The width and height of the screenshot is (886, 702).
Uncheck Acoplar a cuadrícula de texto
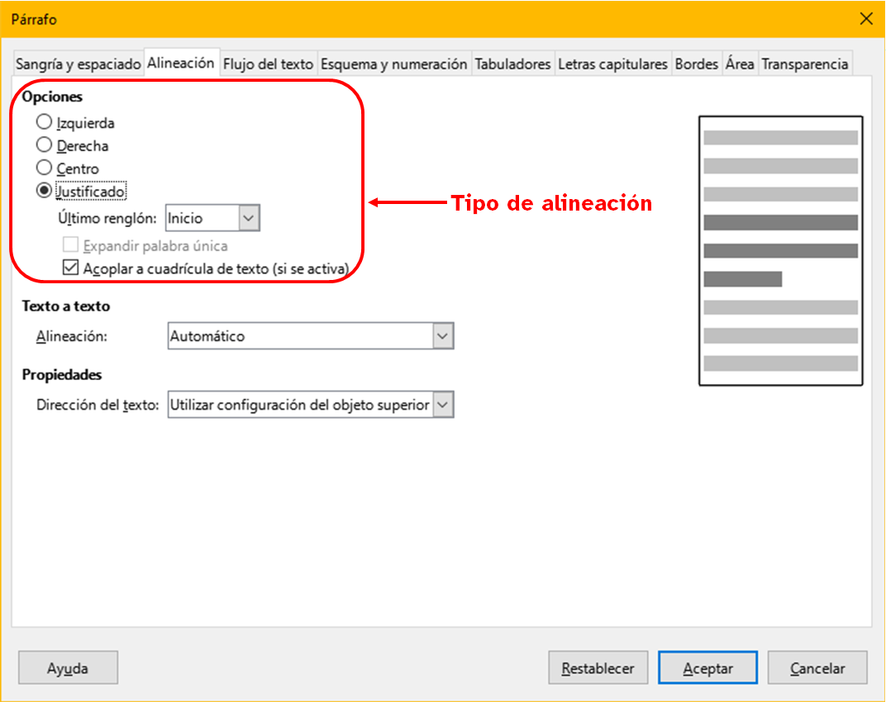[71, 268]
